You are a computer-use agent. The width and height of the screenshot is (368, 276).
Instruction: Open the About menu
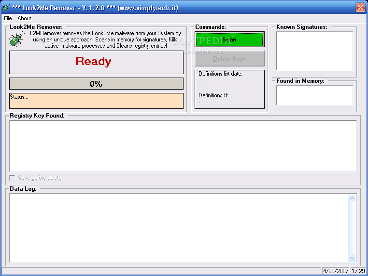[x=25, y=18]
